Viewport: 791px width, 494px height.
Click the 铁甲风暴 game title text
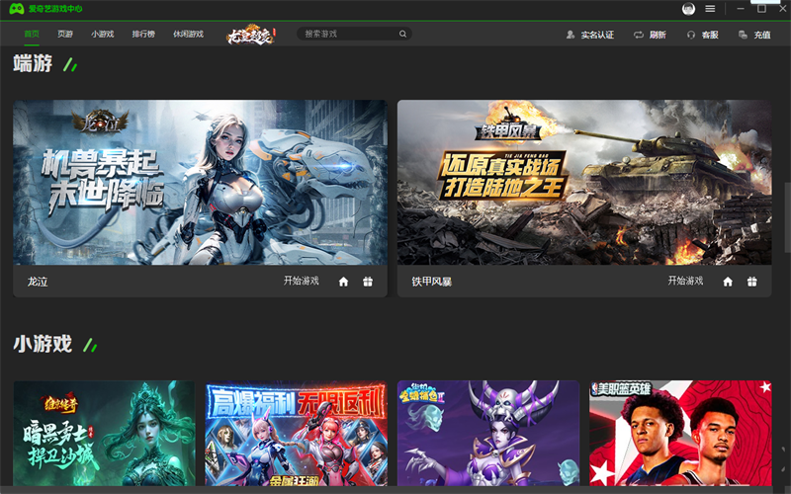click(431, 282)
